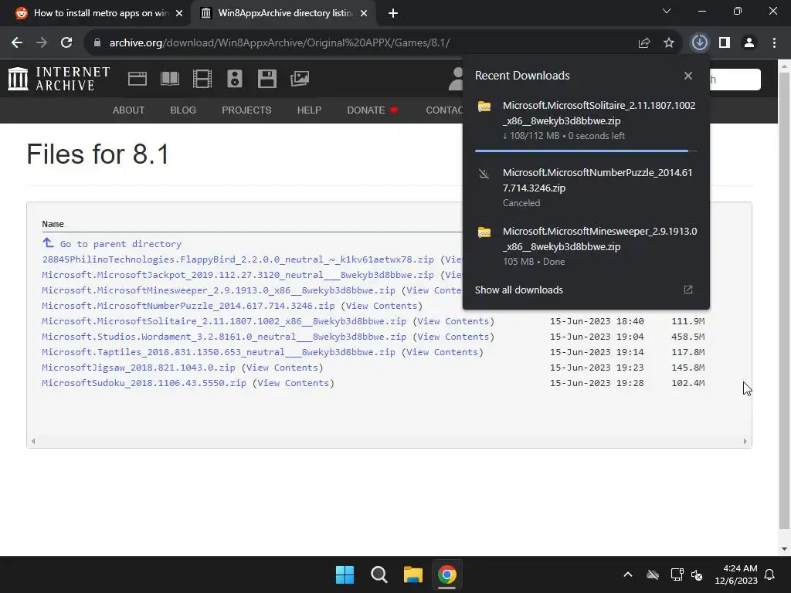The width and height of the screenshot is (791, 593).
Task: Open the Chrome profile avatar
Action: [x=749, y=43]
